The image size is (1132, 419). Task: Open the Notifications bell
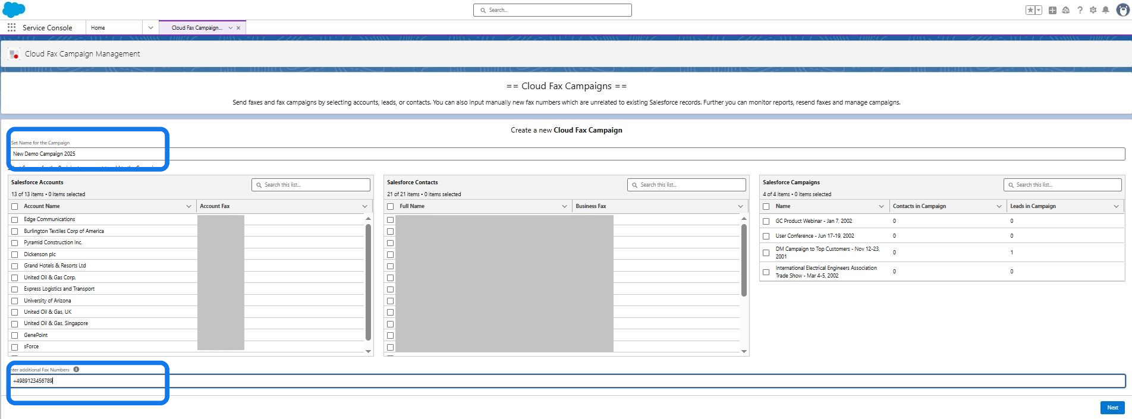coord(1105,10)
